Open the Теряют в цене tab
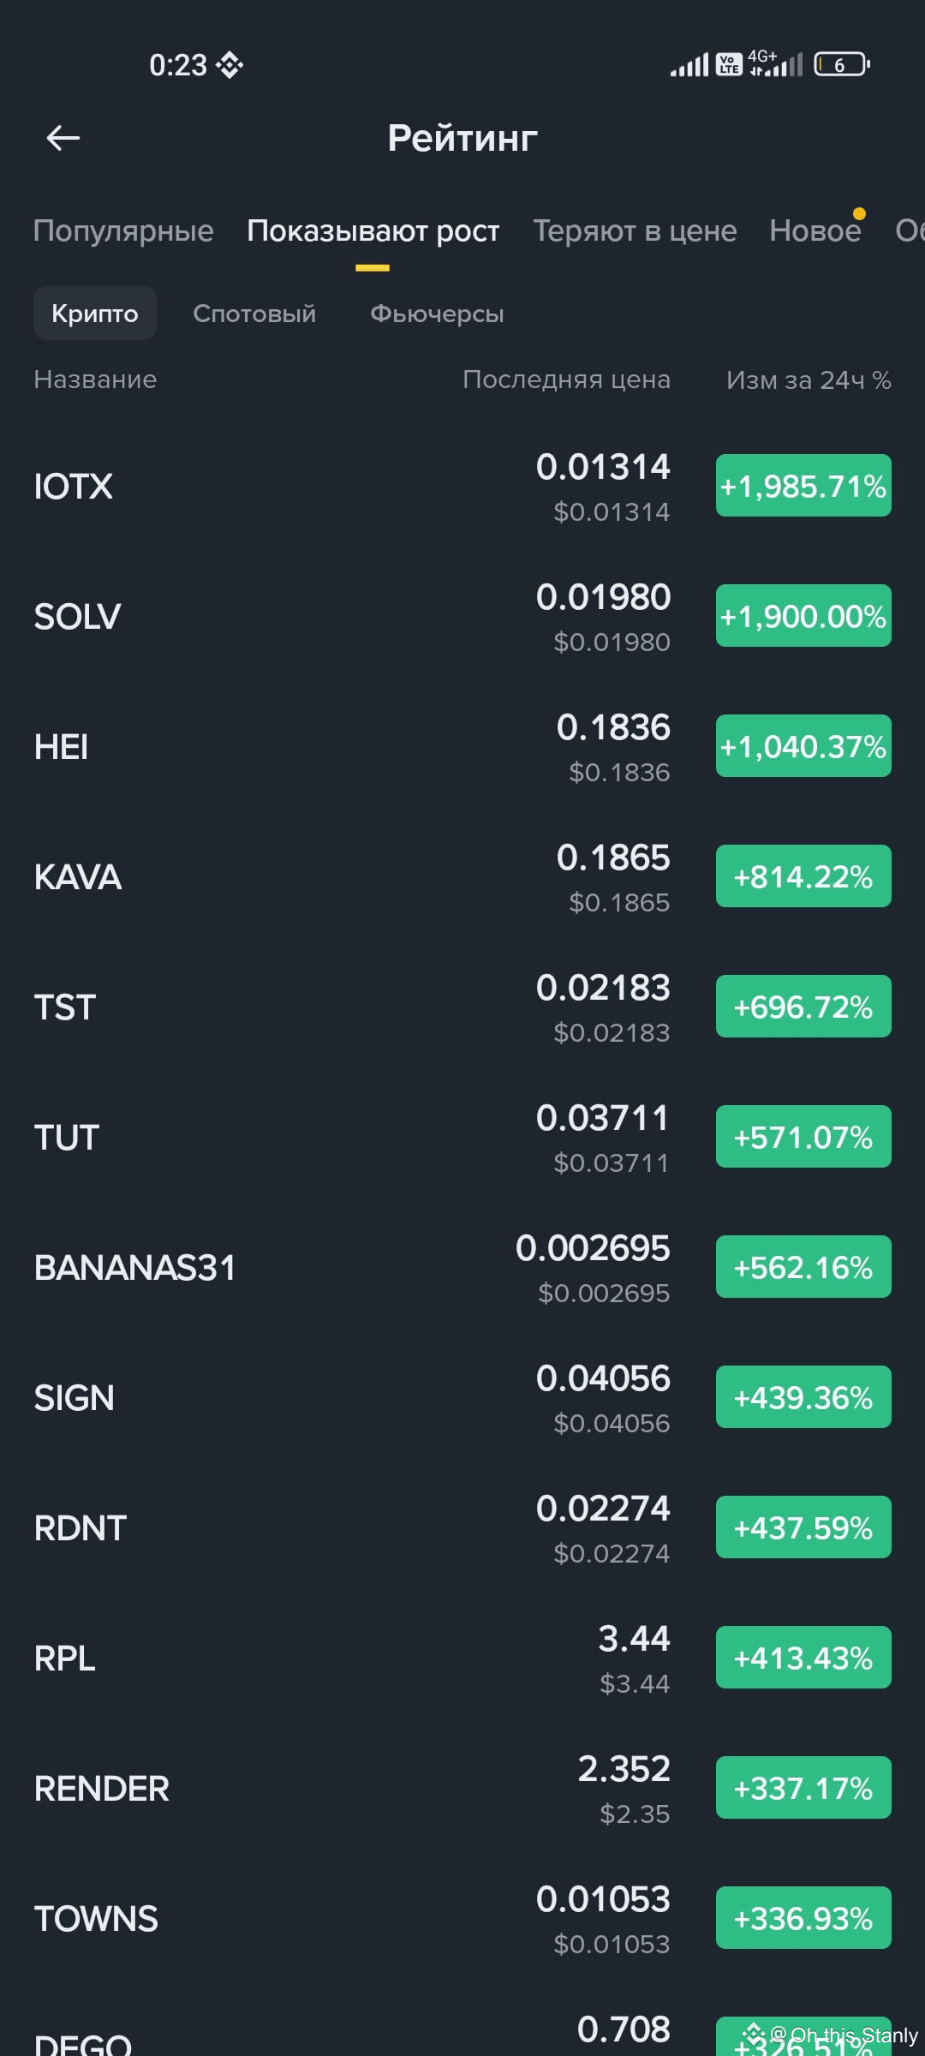This screenshot has width=925, height=2056. tap(635, 230)
